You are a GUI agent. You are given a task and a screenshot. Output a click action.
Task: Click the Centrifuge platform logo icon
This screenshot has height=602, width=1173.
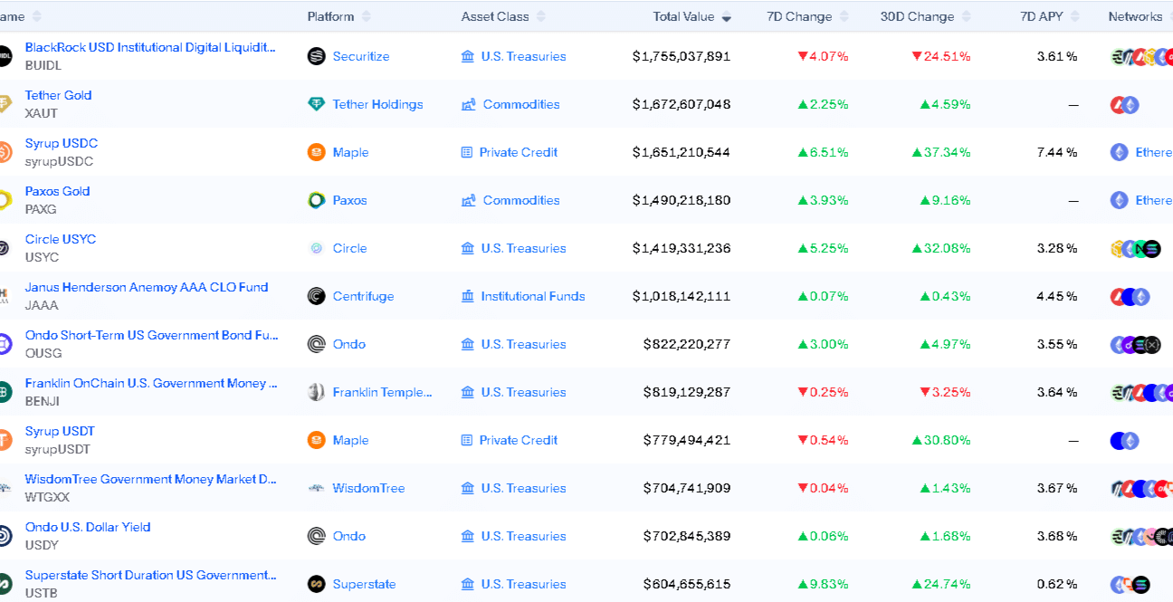coord(316,296)
